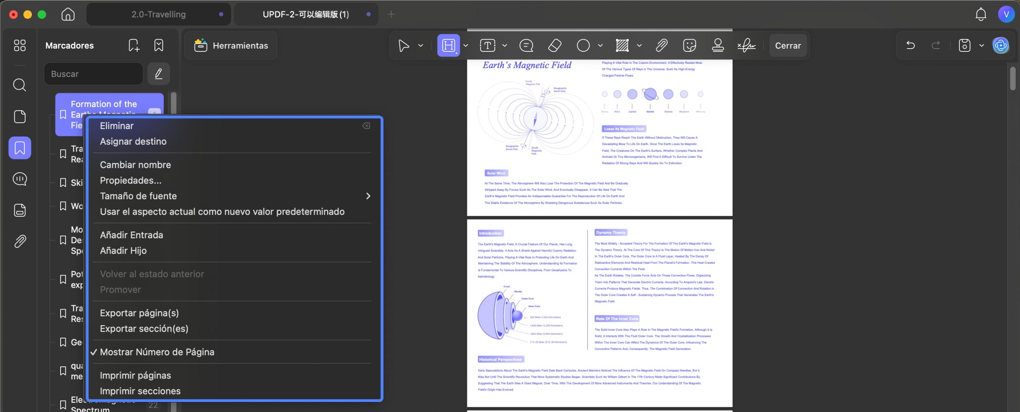Click the bookmark list view icon

[x=159, y=45]
